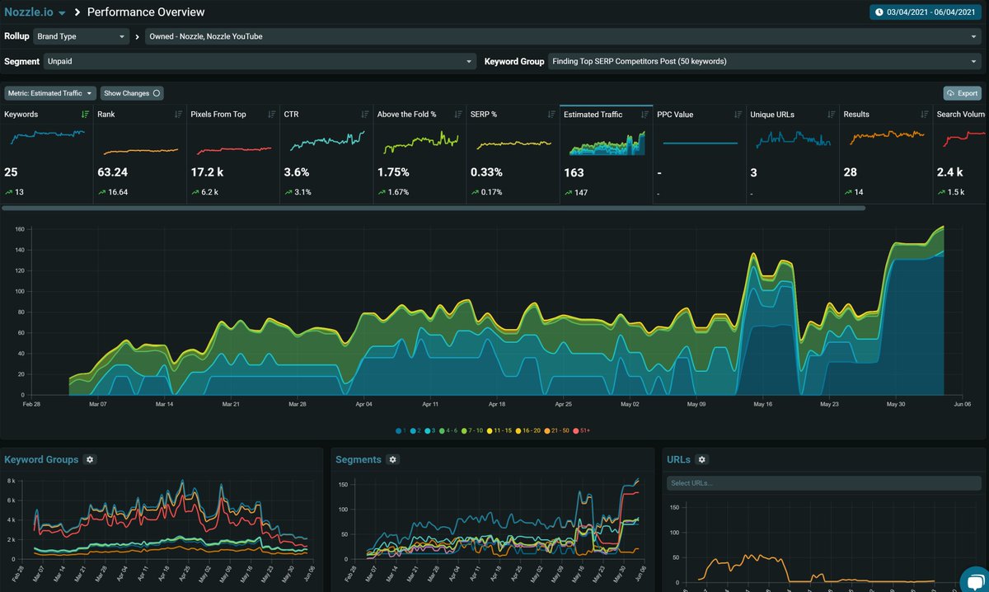Click the Performance Overview breadcrumb title
The width and height of the screenshot is (989, 592).
pyautogui.click(x=146, y=12)
